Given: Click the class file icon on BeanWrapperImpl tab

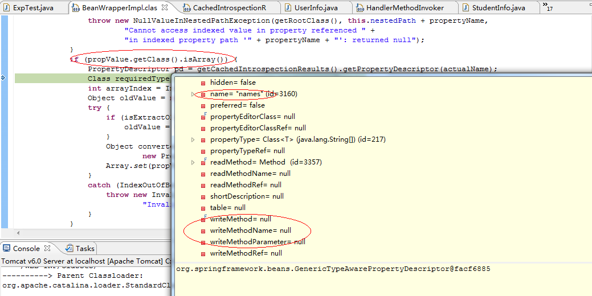Looking at the screenshot, I should point(76,7).
